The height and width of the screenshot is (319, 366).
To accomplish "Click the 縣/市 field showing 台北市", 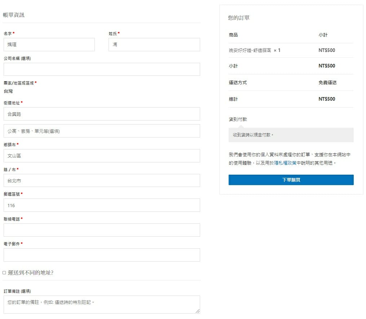I will pos(102,180).
